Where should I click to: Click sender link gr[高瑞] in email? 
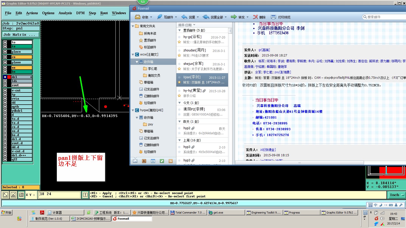(x=264, y=50)
